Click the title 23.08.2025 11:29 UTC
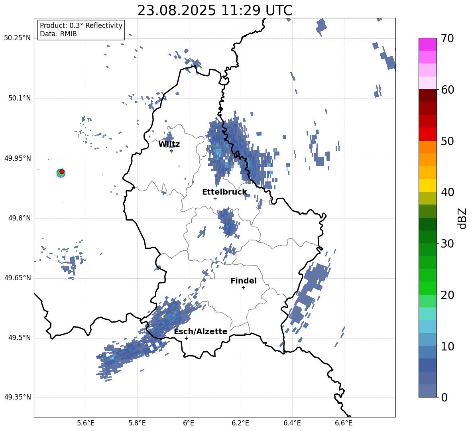The height and width of the screenshot is (431, 472). click(214, 10)
